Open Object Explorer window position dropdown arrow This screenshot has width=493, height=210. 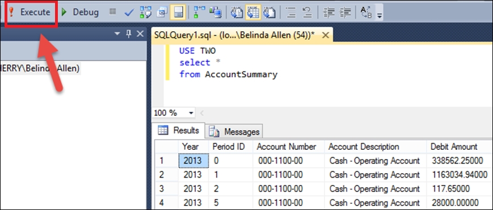[x=117, y=34]
